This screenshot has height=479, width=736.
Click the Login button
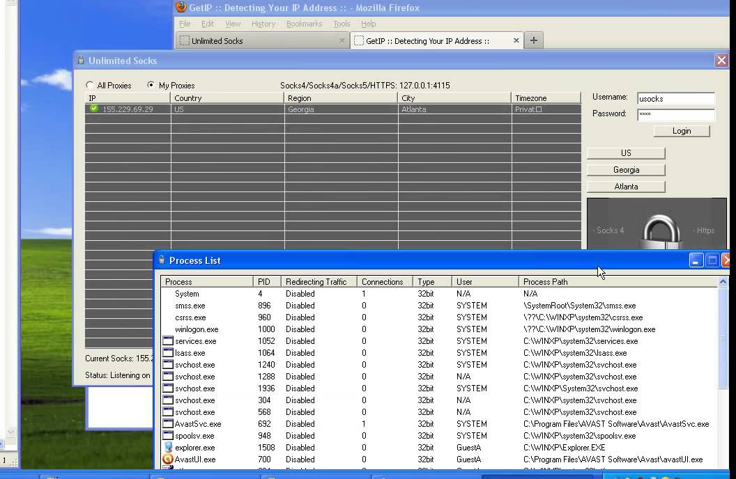click(x=682, y=131)
